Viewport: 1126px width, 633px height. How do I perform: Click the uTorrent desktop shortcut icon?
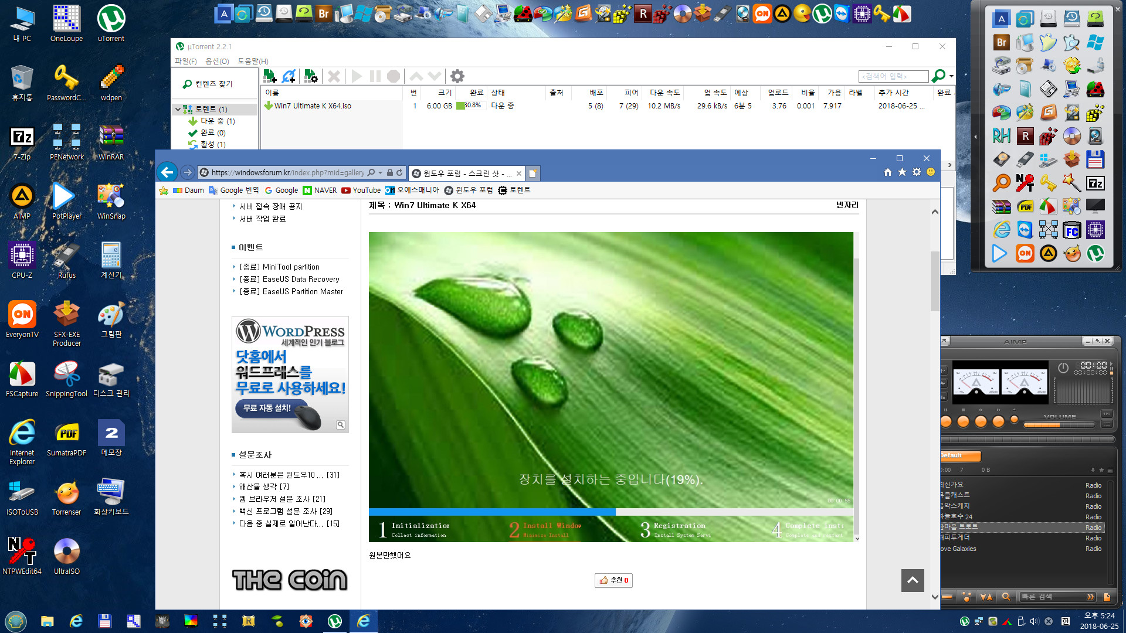[111, 24]
